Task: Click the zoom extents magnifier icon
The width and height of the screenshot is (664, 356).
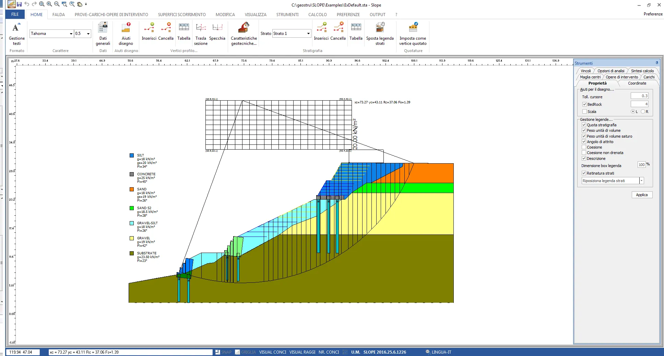Action: point(42,4)
